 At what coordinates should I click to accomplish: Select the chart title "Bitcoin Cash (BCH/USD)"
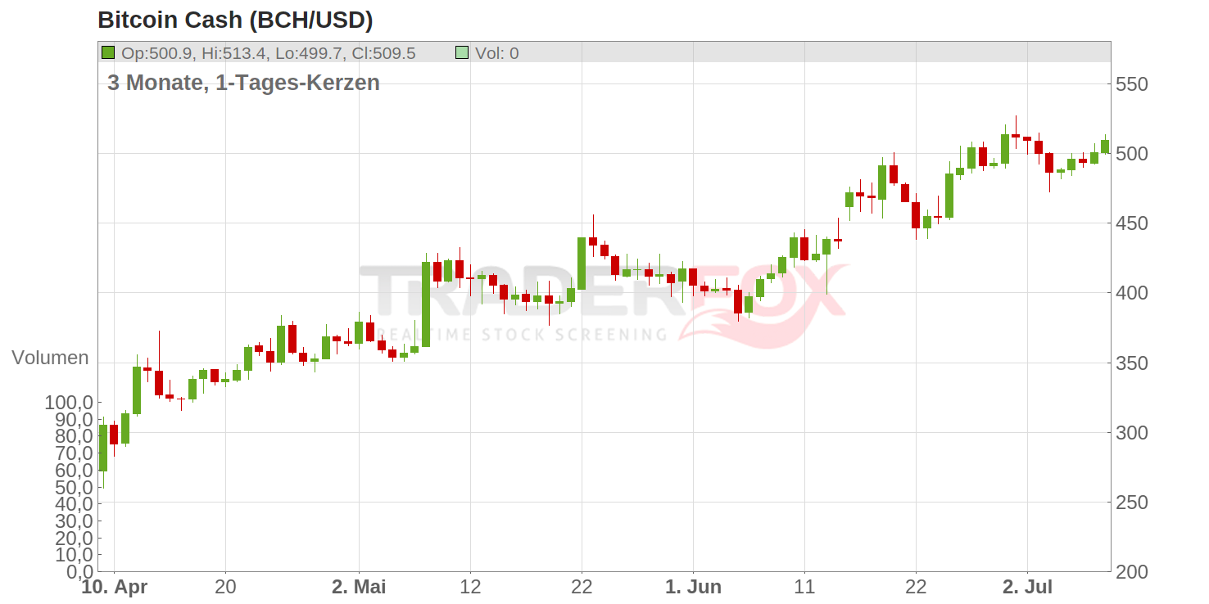pos(235,20)
